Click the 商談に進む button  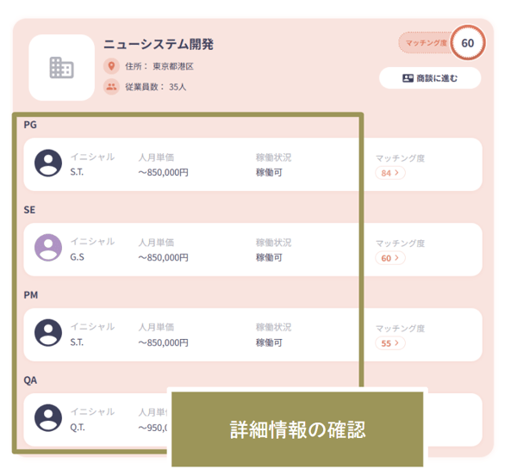coord(430,78)
